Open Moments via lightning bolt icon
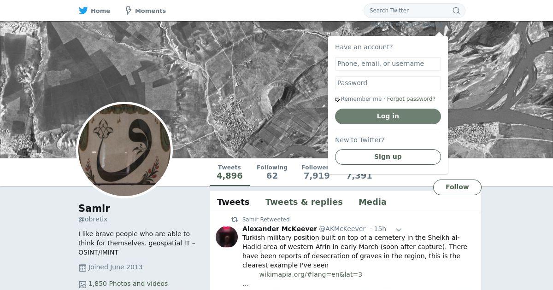The height and width of the screenshot is (290, 553). coord(129,11)
